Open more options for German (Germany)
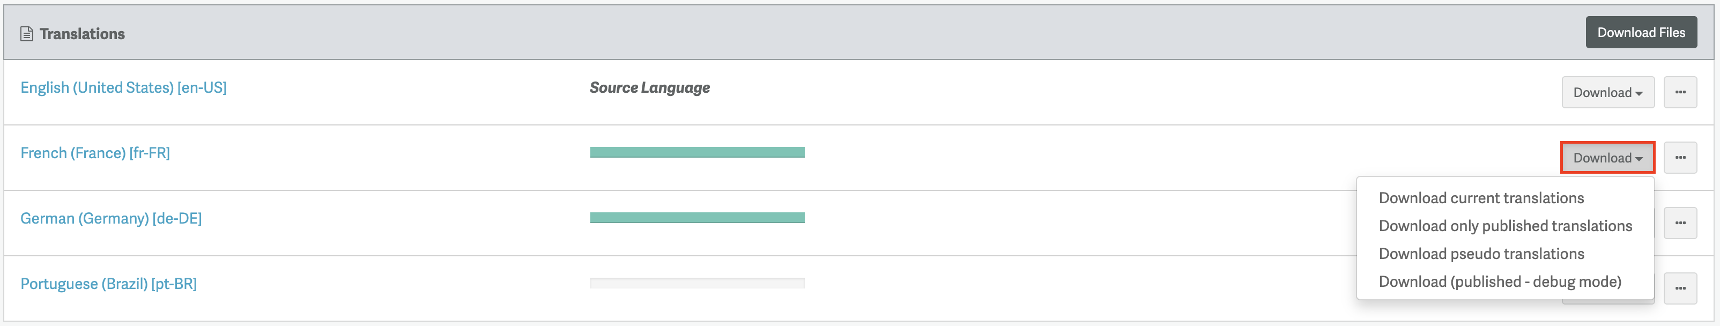Image resolution: width=1720 pixels, height=326 pixels. 1680,223
